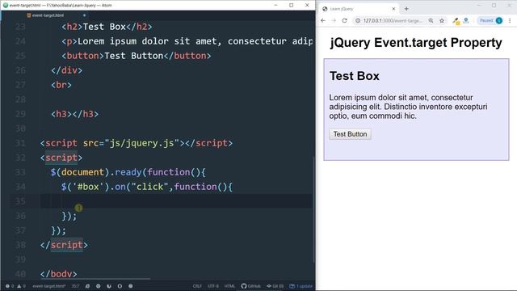Image resolution: width=517 pixels, height=291 pixels.
Task: Click the address bar URL
Action: [x=392, y=20]
